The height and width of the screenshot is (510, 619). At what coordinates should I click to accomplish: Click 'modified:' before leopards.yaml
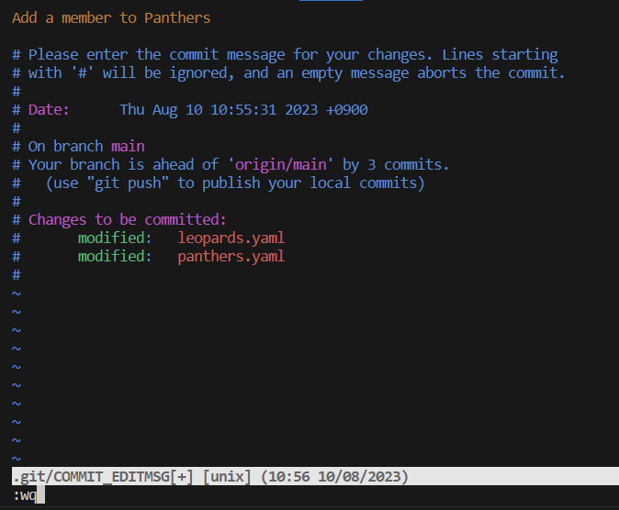[115, 238]
